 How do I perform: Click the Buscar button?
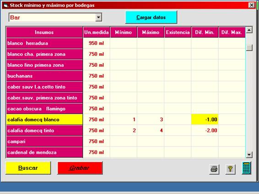point(28,168)
